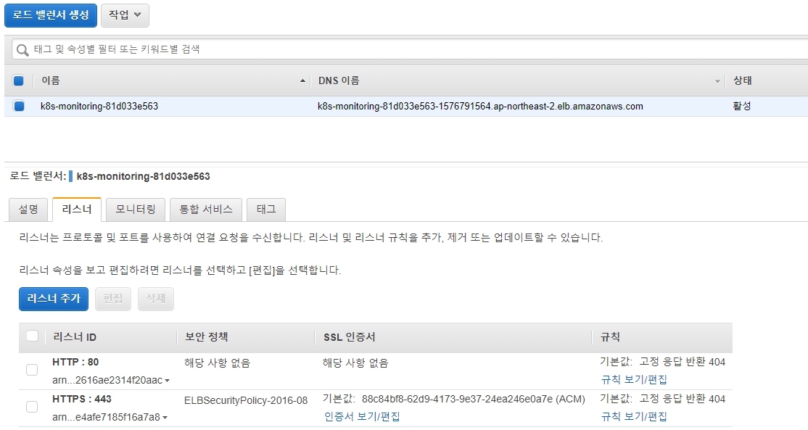Toggle the select-all checkbox in load balancer header
Screen dimensions: 808x430
[19, 80]
